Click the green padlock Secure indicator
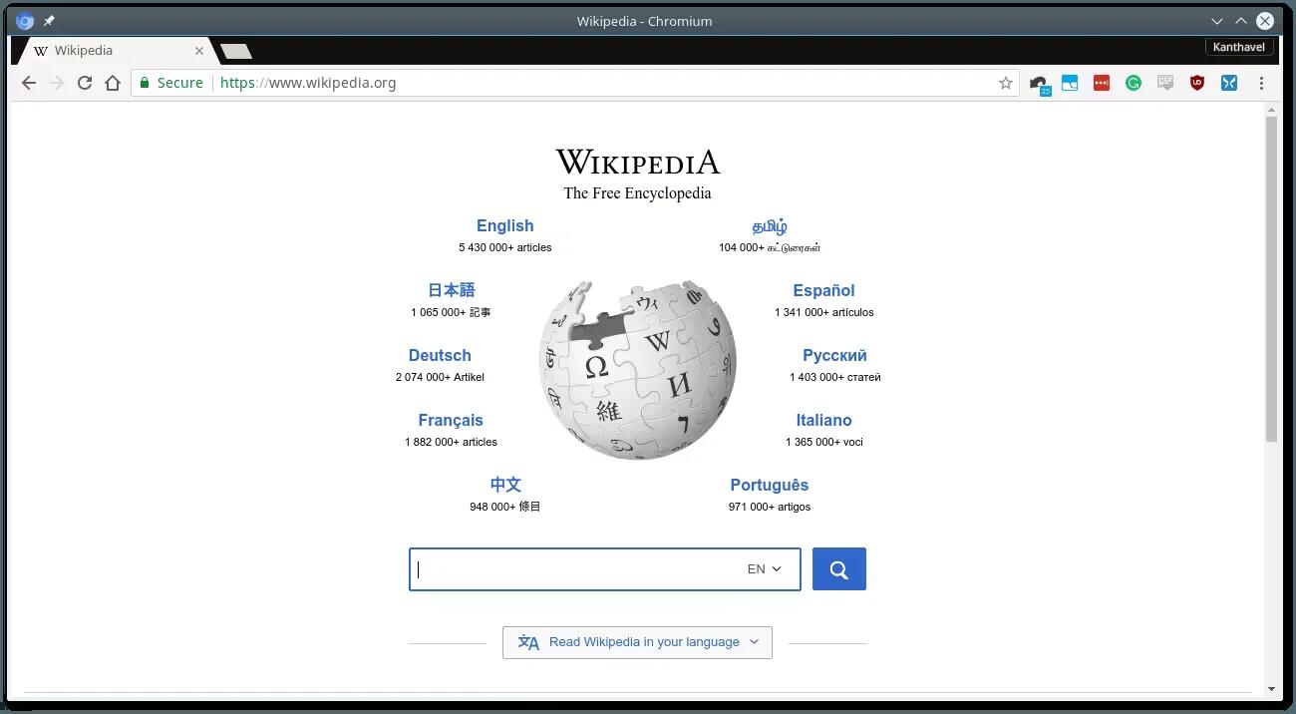This screenshot has width=1296, height=714. click(171, 83)
